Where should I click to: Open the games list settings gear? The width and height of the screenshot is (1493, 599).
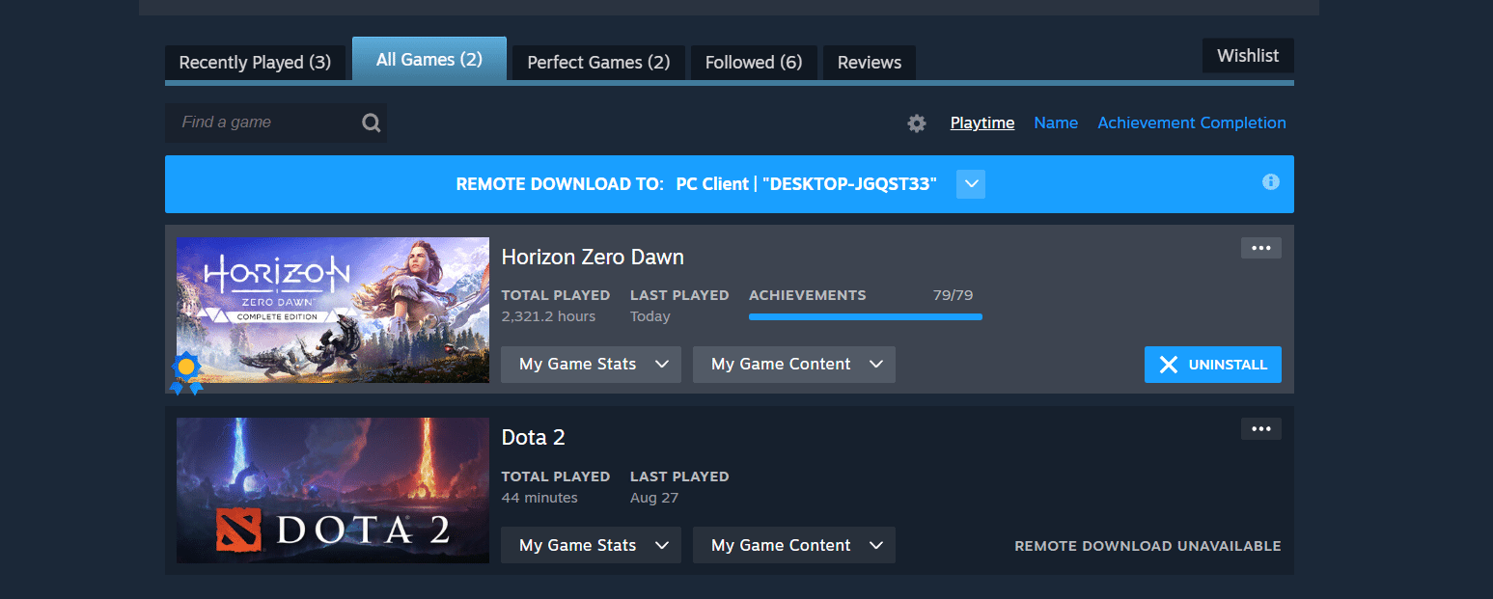point(917,123)
